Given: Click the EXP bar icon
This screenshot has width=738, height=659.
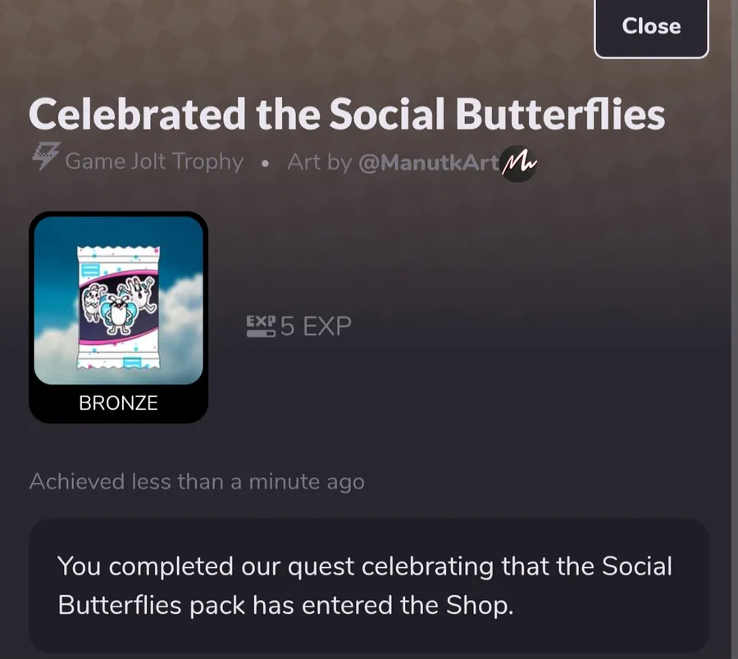Looking at the screenshot, I should tap(261, 327).
